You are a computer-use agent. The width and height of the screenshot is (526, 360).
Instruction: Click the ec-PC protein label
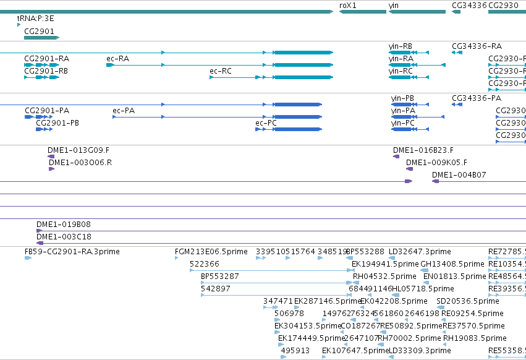(266, 123)
